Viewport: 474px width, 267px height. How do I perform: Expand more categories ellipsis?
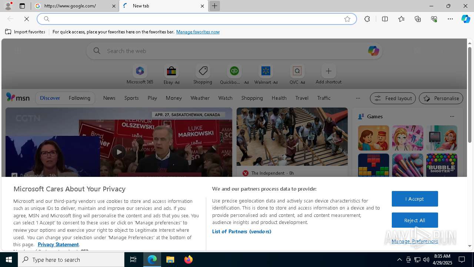click(x=358, y=98)
